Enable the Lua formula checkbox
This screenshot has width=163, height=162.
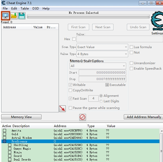pos(131,47)
